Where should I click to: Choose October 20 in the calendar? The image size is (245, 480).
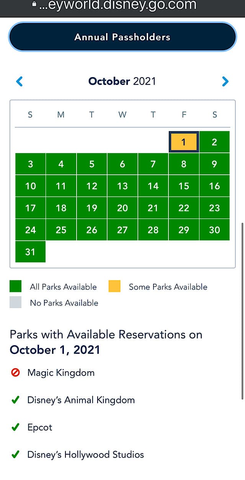point(122,208)
